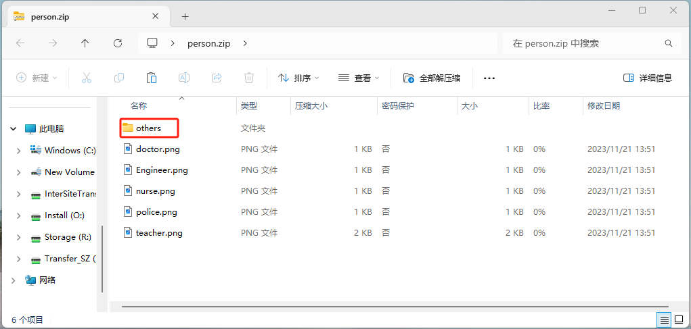
Task: Switch to details list view layout
Action: [x=665, y=320]
